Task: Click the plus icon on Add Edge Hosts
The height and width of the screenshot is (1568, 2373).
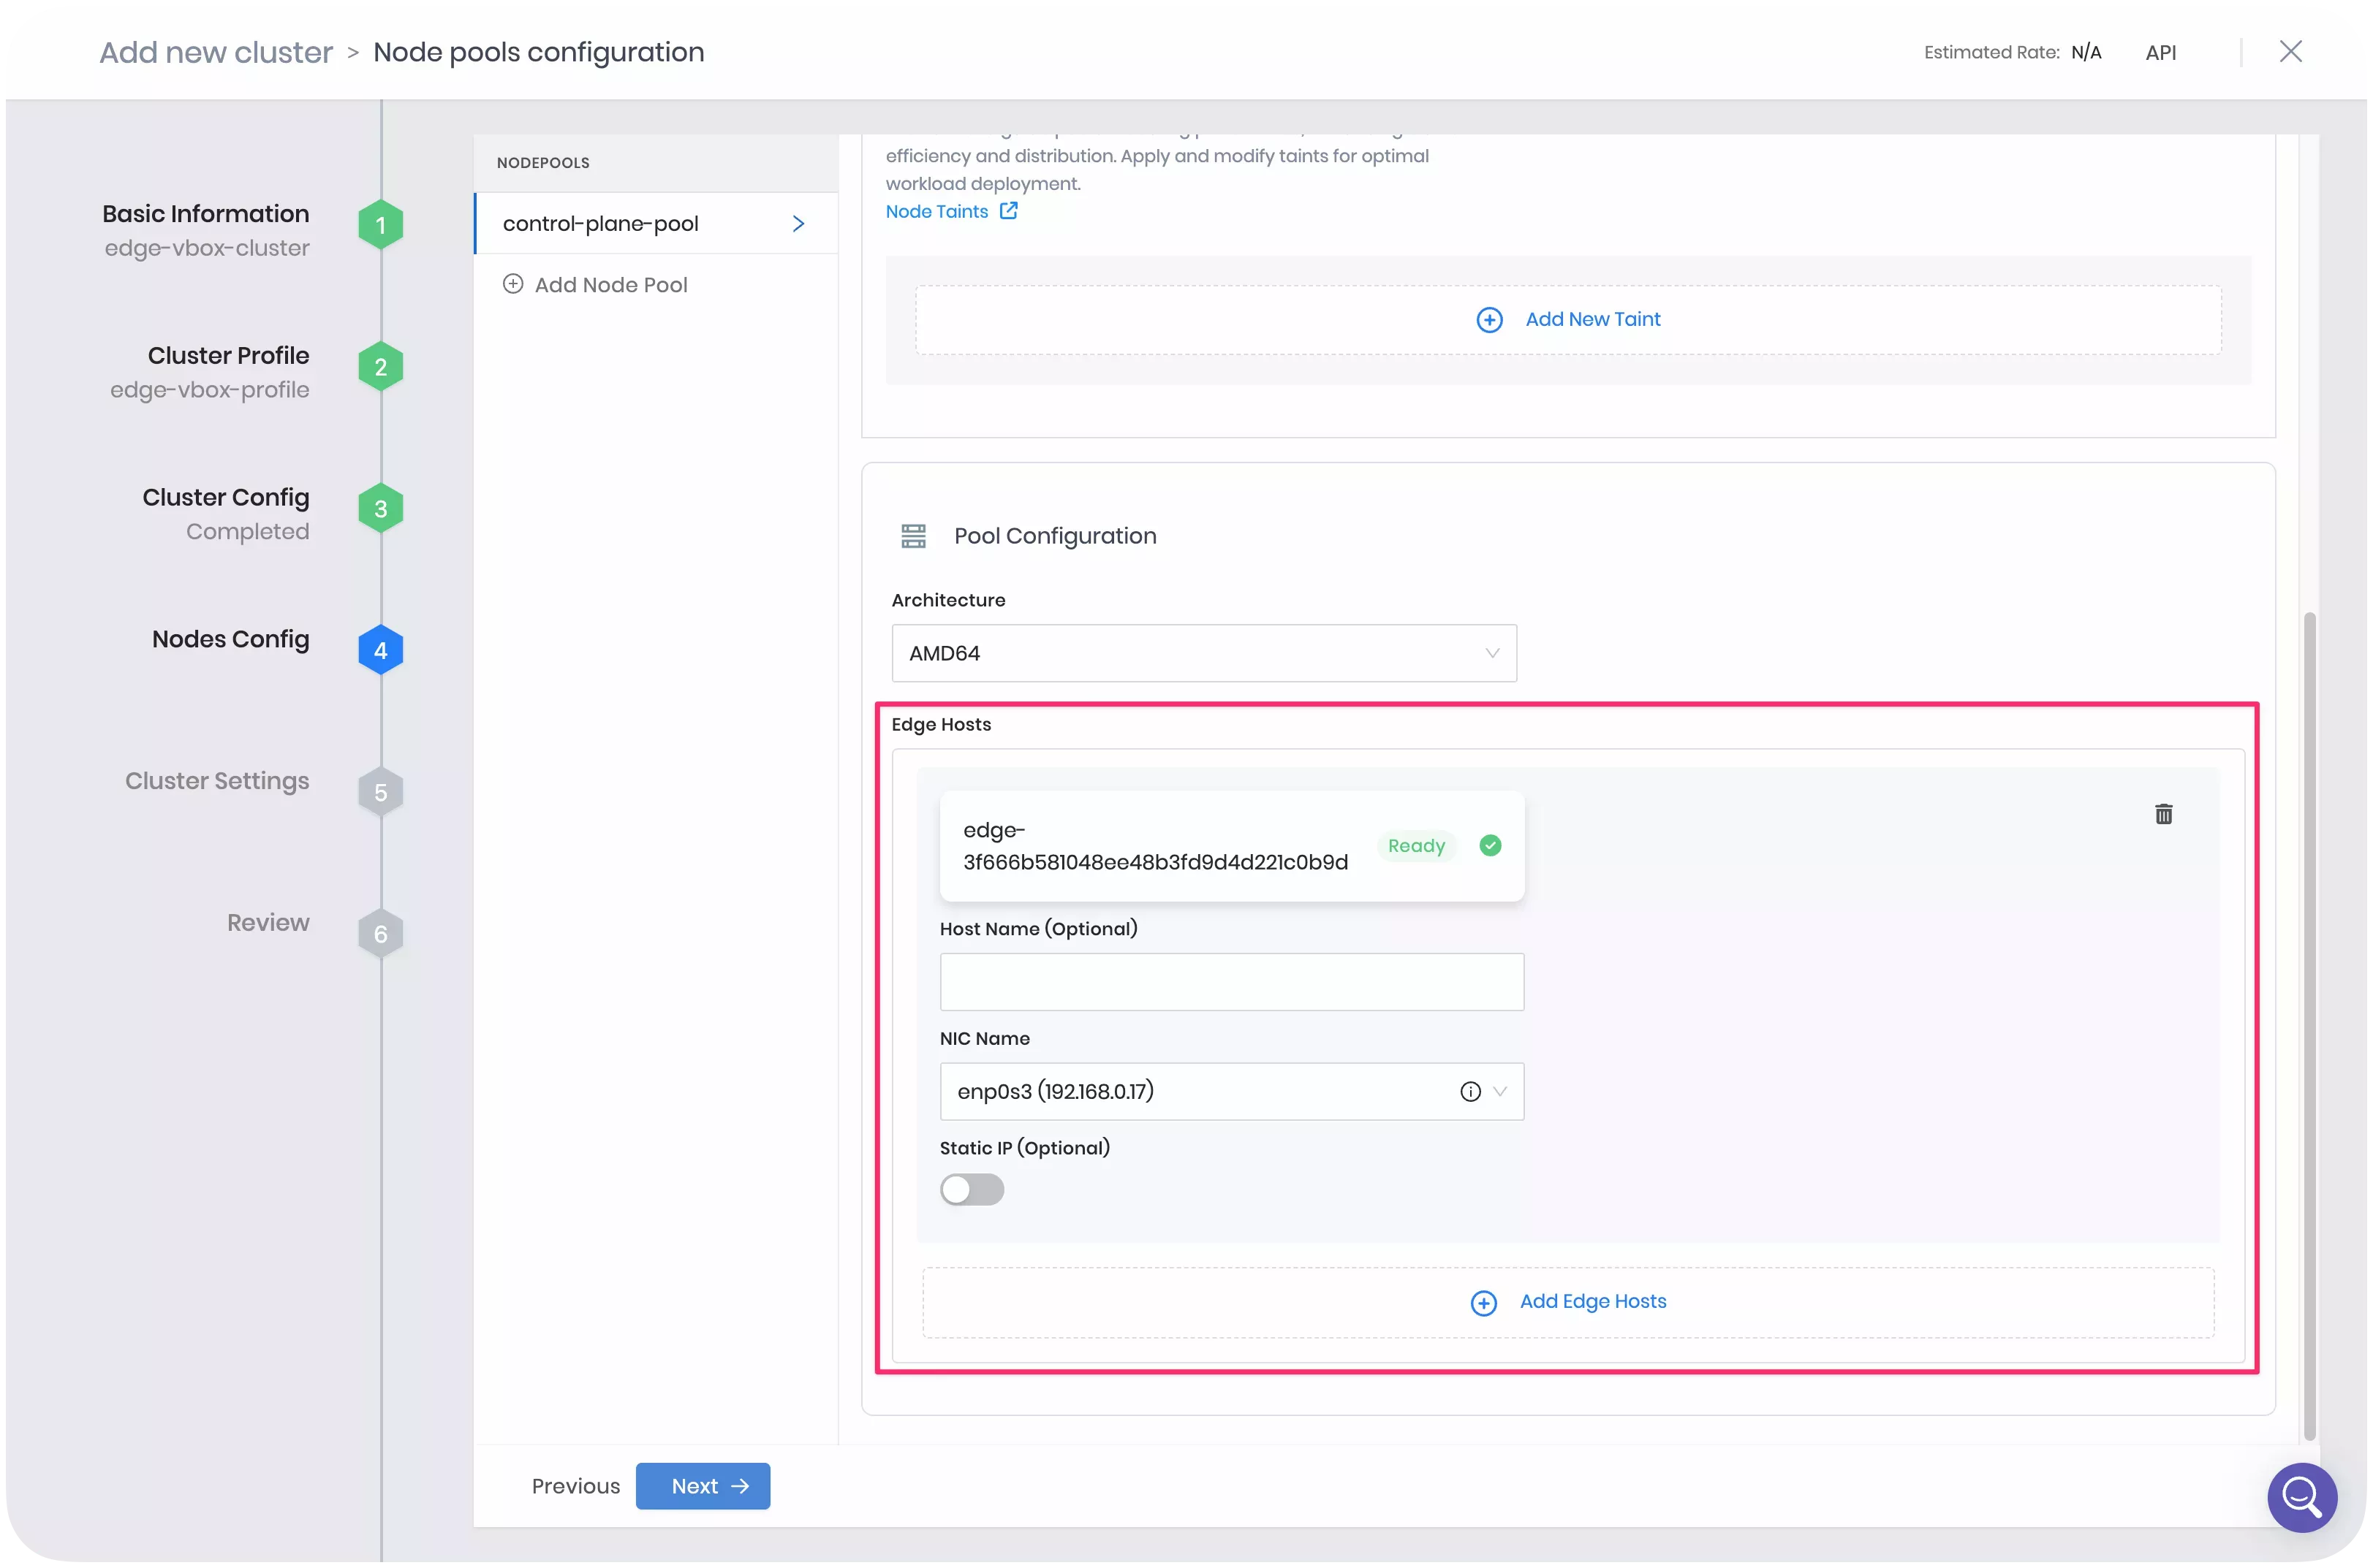Action: click(1483, 1302)
